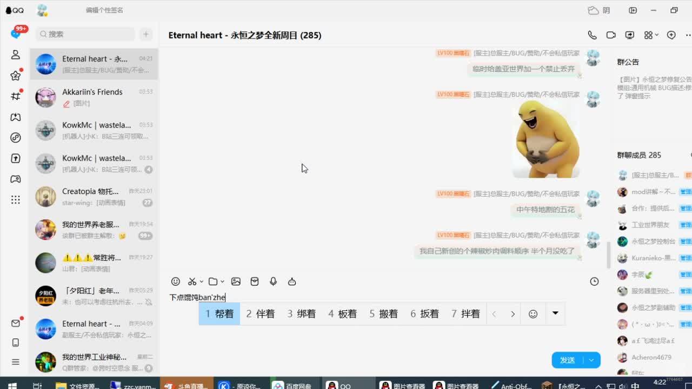Open the contacts icon in left sidebar
The image size is (692, 389).
click(x=16, y=55)
